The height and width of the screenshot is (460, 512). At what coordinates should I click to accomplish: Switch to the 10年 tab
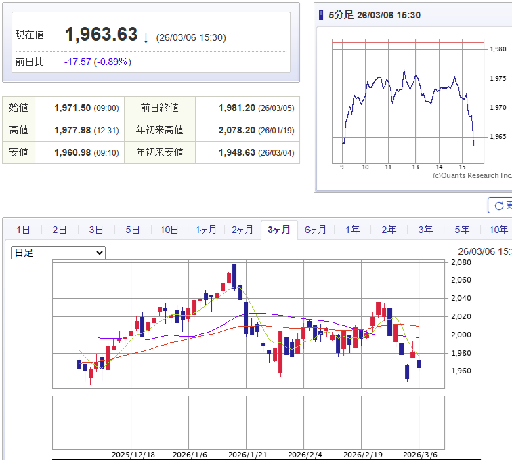tap(498, 230)
